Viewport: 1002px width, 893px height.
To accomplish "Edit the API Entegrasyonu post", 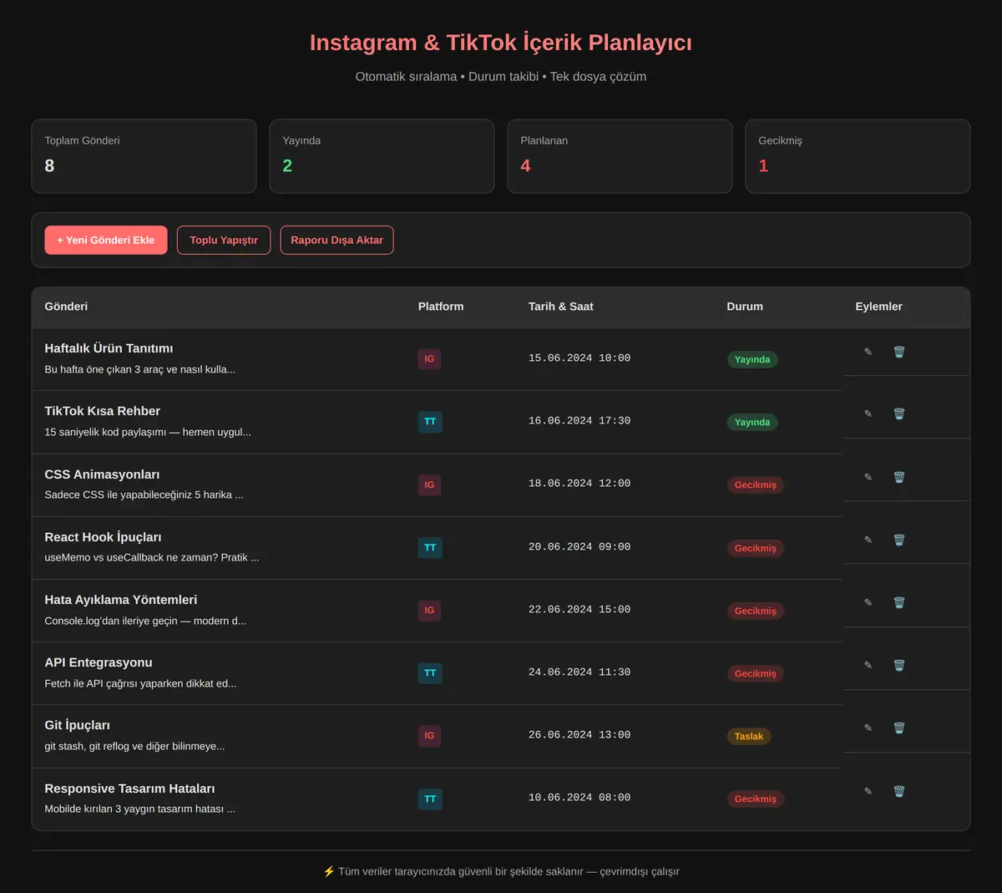I will tap(868, 665).
